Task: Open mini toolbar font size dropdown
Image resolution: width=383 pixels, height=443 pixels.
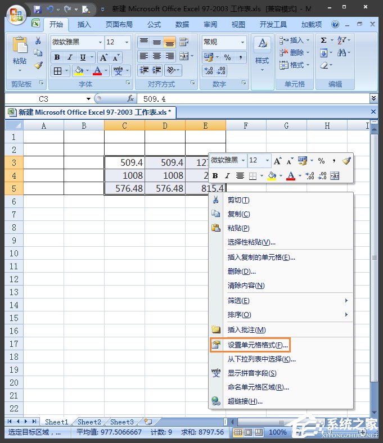Action: 267,160
